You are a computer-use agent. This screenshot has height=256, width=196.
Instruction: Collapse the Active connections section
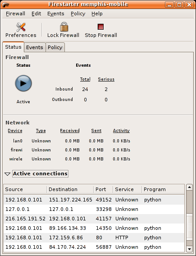point(7,174)
